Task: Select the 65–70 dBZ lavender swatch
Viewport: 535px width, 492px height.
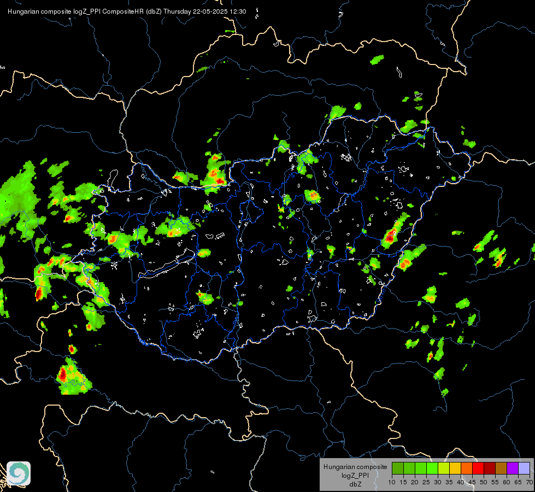Action: pos(524,468)
